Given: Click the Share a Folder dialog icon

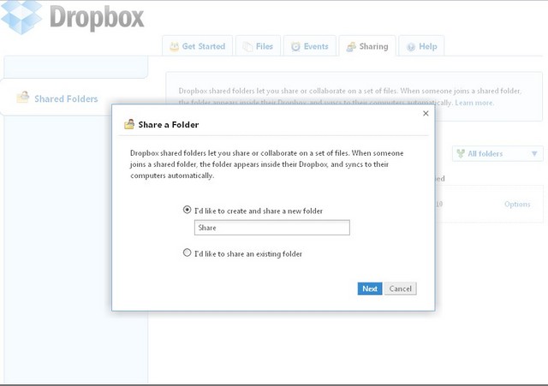Looking at the screenshot, I should 129,124.
